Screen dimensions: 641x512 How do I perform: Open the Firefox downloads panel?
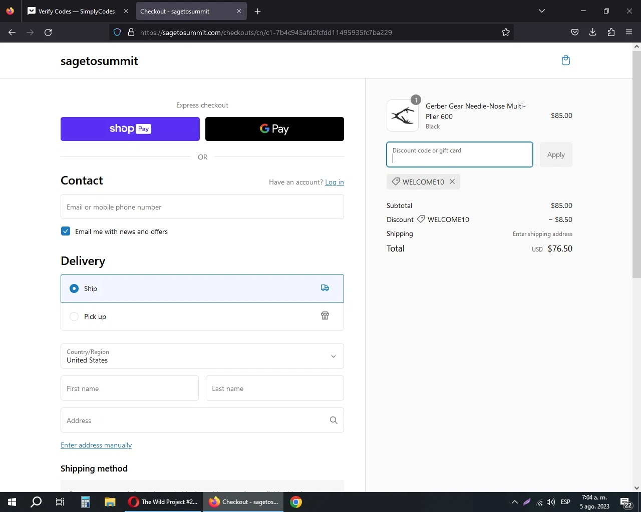593,32
